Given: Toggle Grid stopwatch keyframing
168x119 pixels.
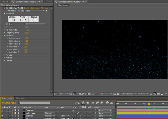Looking at the screenshot, I should (7, 24).
